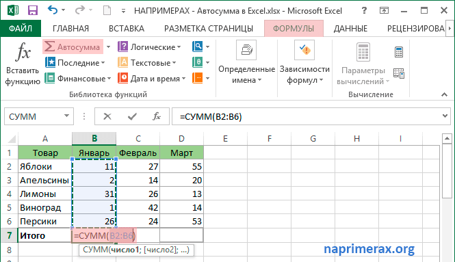455x262 pixels.
Task: Open the Name Box СУММ dropdown
Action: point(67,116)
